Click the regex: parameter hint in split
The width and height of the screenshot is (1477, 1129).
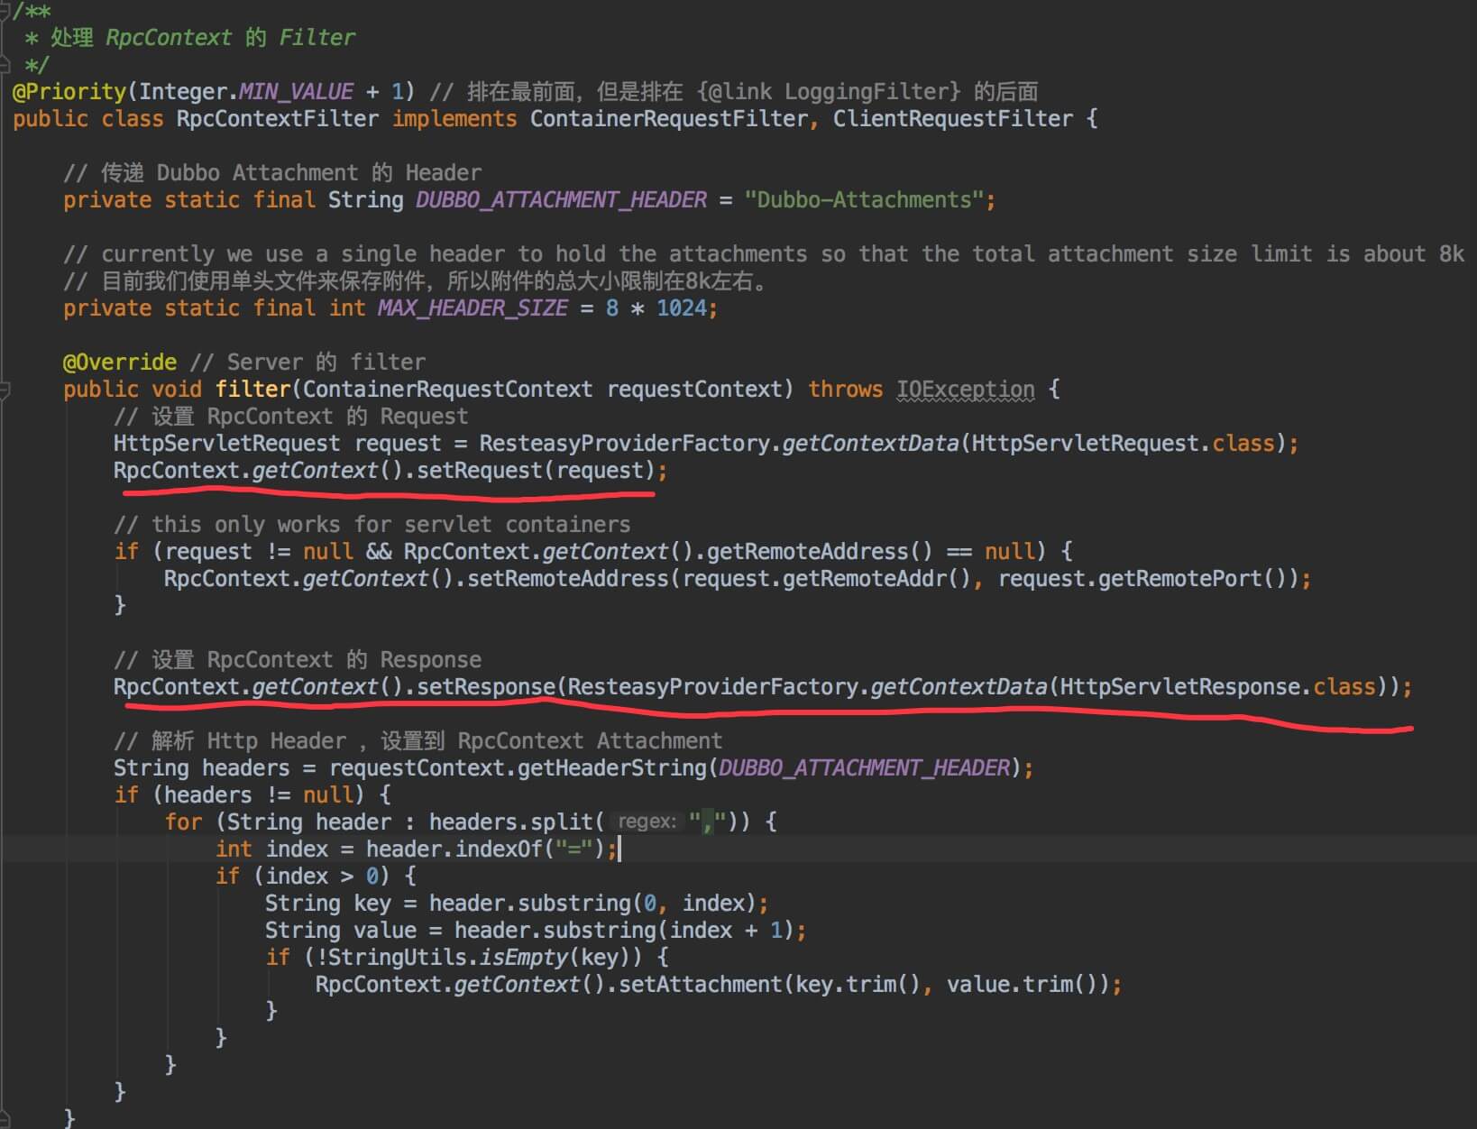[647, 822]
